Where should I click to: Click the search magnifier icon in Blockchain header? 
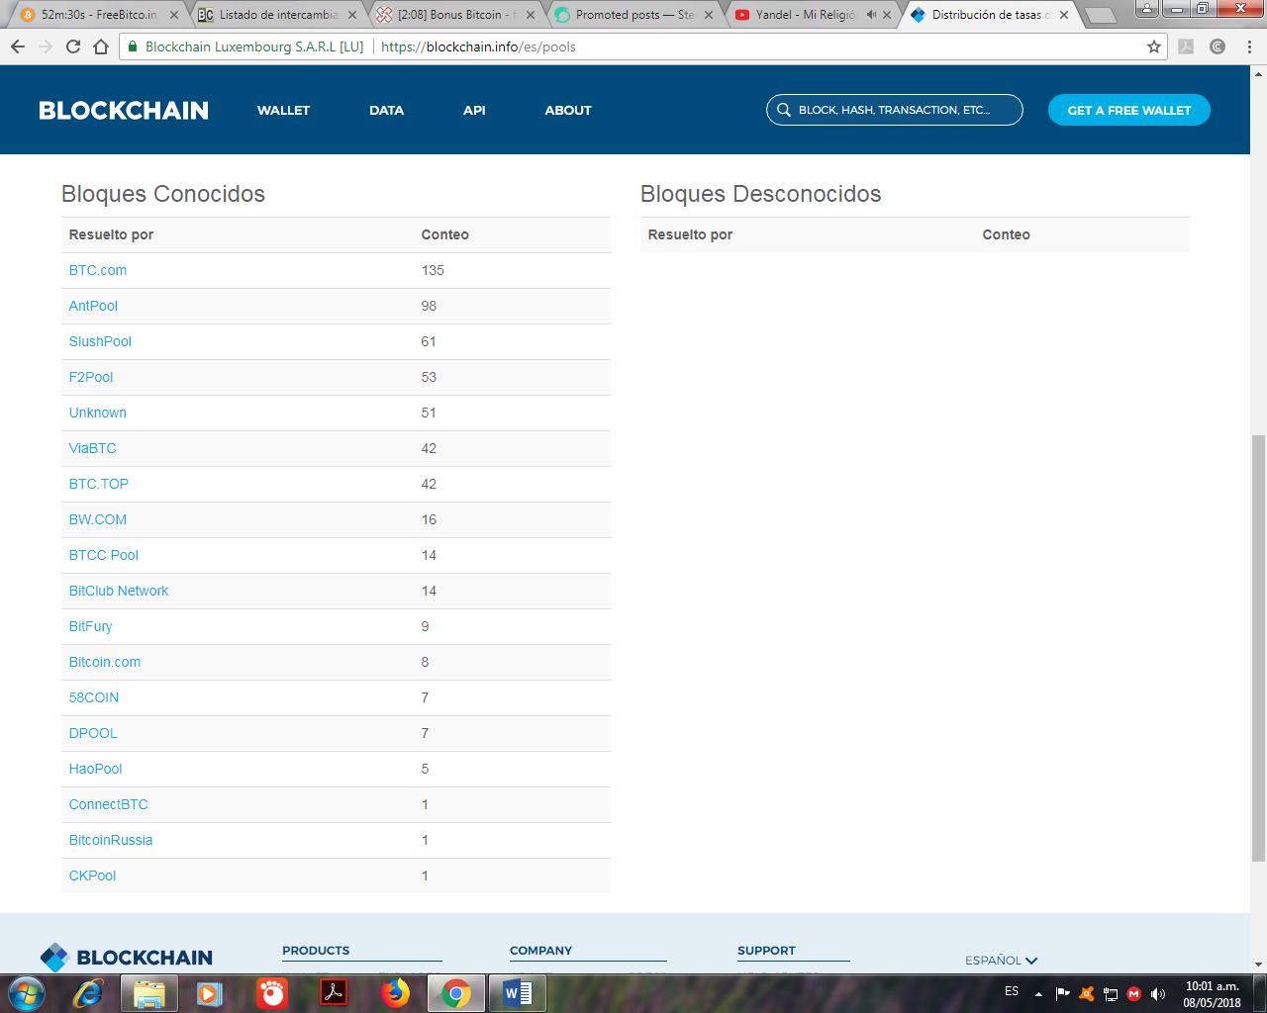click(784, 110)
